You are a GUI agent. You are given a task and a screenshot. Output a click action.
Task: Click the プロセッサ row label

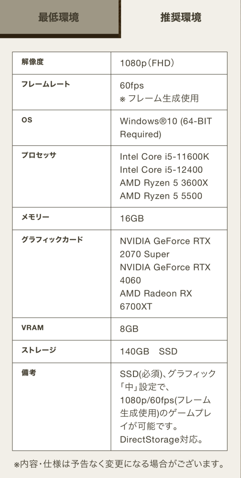point(39,155)
